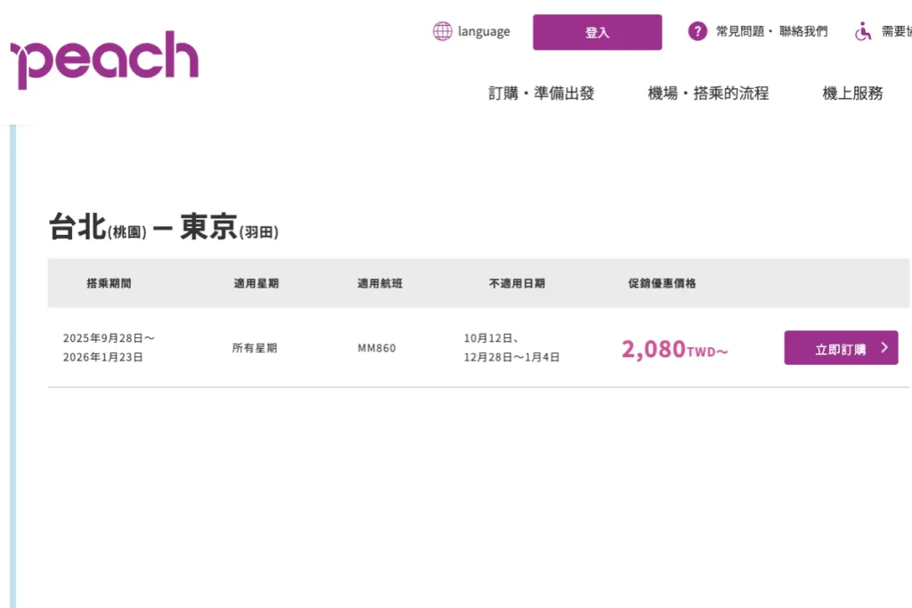Click the Peach logo
Image resolution: width=912 pixels, height=608 pixels.
105,60
